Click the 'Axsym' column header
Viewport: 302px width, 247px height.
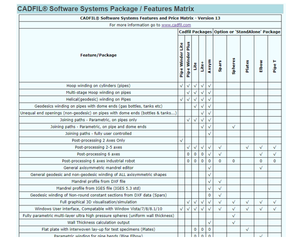(x=209, y=66)
